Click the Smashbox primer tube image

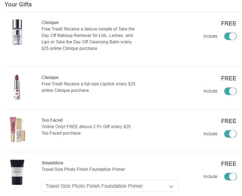(17, 172)
